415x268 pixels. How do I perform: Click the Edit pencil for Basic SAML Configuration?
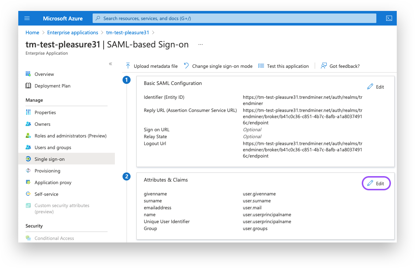click(376, 87)
